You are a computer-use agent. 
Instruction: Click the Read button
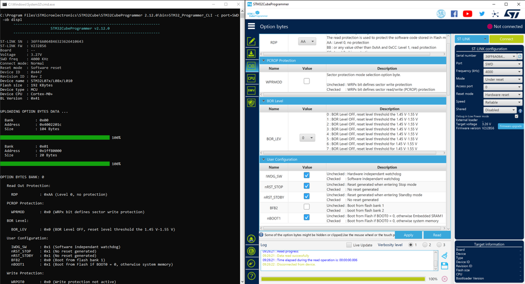click(437, 235)
